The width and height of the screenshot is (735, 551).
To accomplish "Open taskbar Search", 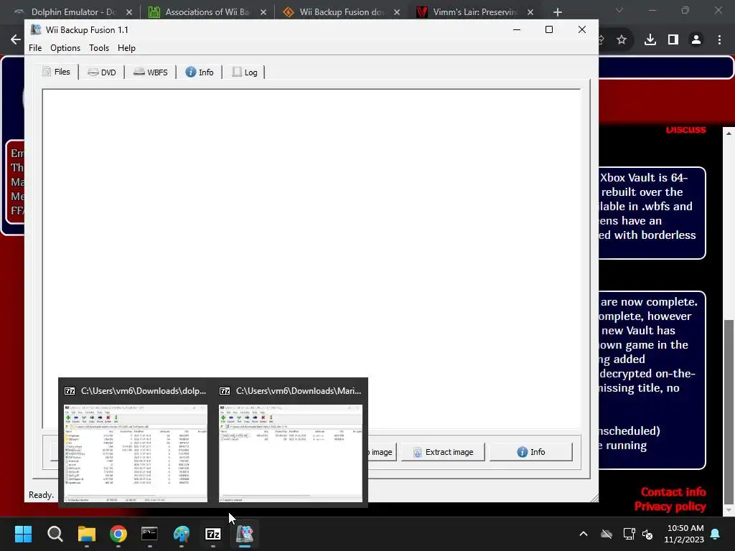I will click(x=55, y=534).
